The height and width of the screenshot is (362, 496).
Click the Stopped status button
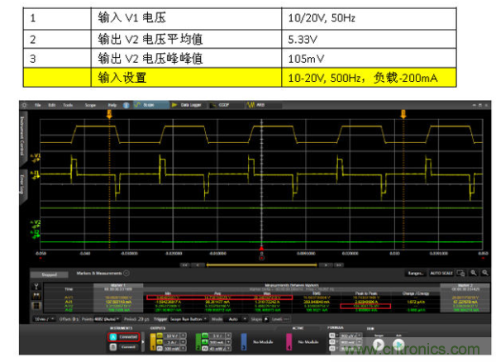tap(42, 272)
